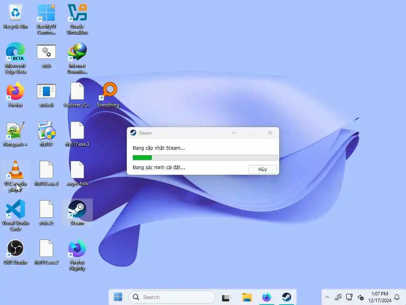This screenshot has height=305, width=406.
Task: Select the Firefox Nightly desktop shortcut
Action: [77, 255]
